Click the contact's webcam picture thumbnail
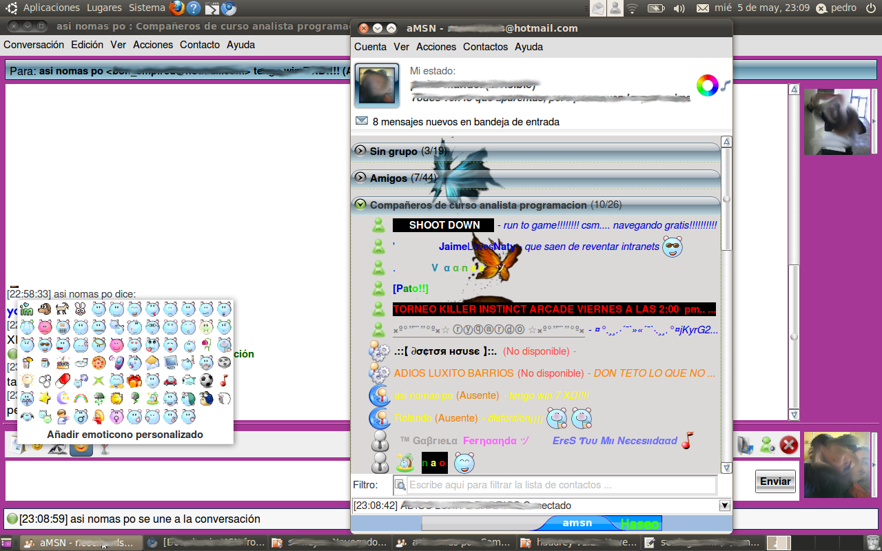 click(x=837, y=121)
